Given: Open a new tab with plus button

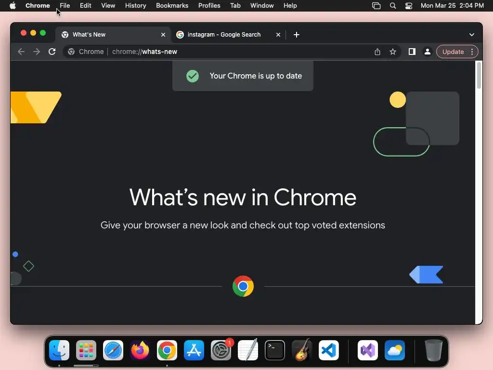Looking at the screenshot, I should (x=297, y=35).
